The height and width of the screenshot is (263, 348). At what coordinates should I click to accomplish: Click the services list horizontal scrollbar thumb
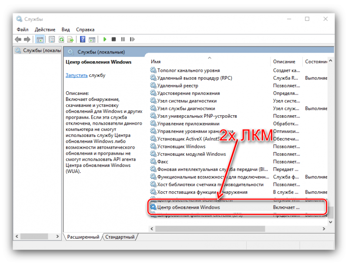coord(210,229)
